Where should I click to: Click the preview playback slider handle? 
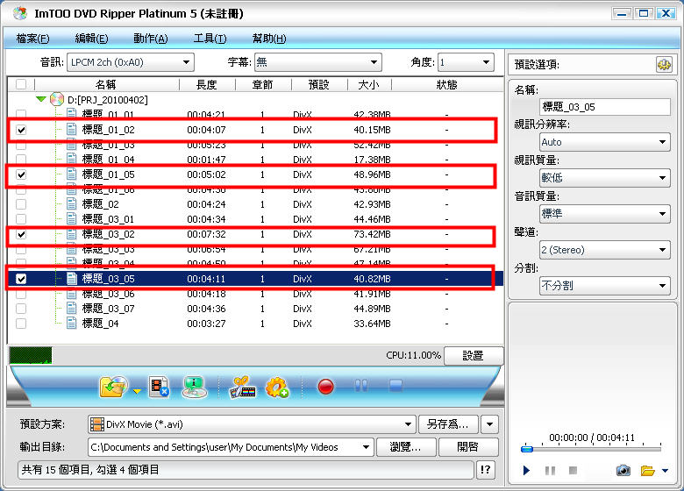tap(526, 449)
